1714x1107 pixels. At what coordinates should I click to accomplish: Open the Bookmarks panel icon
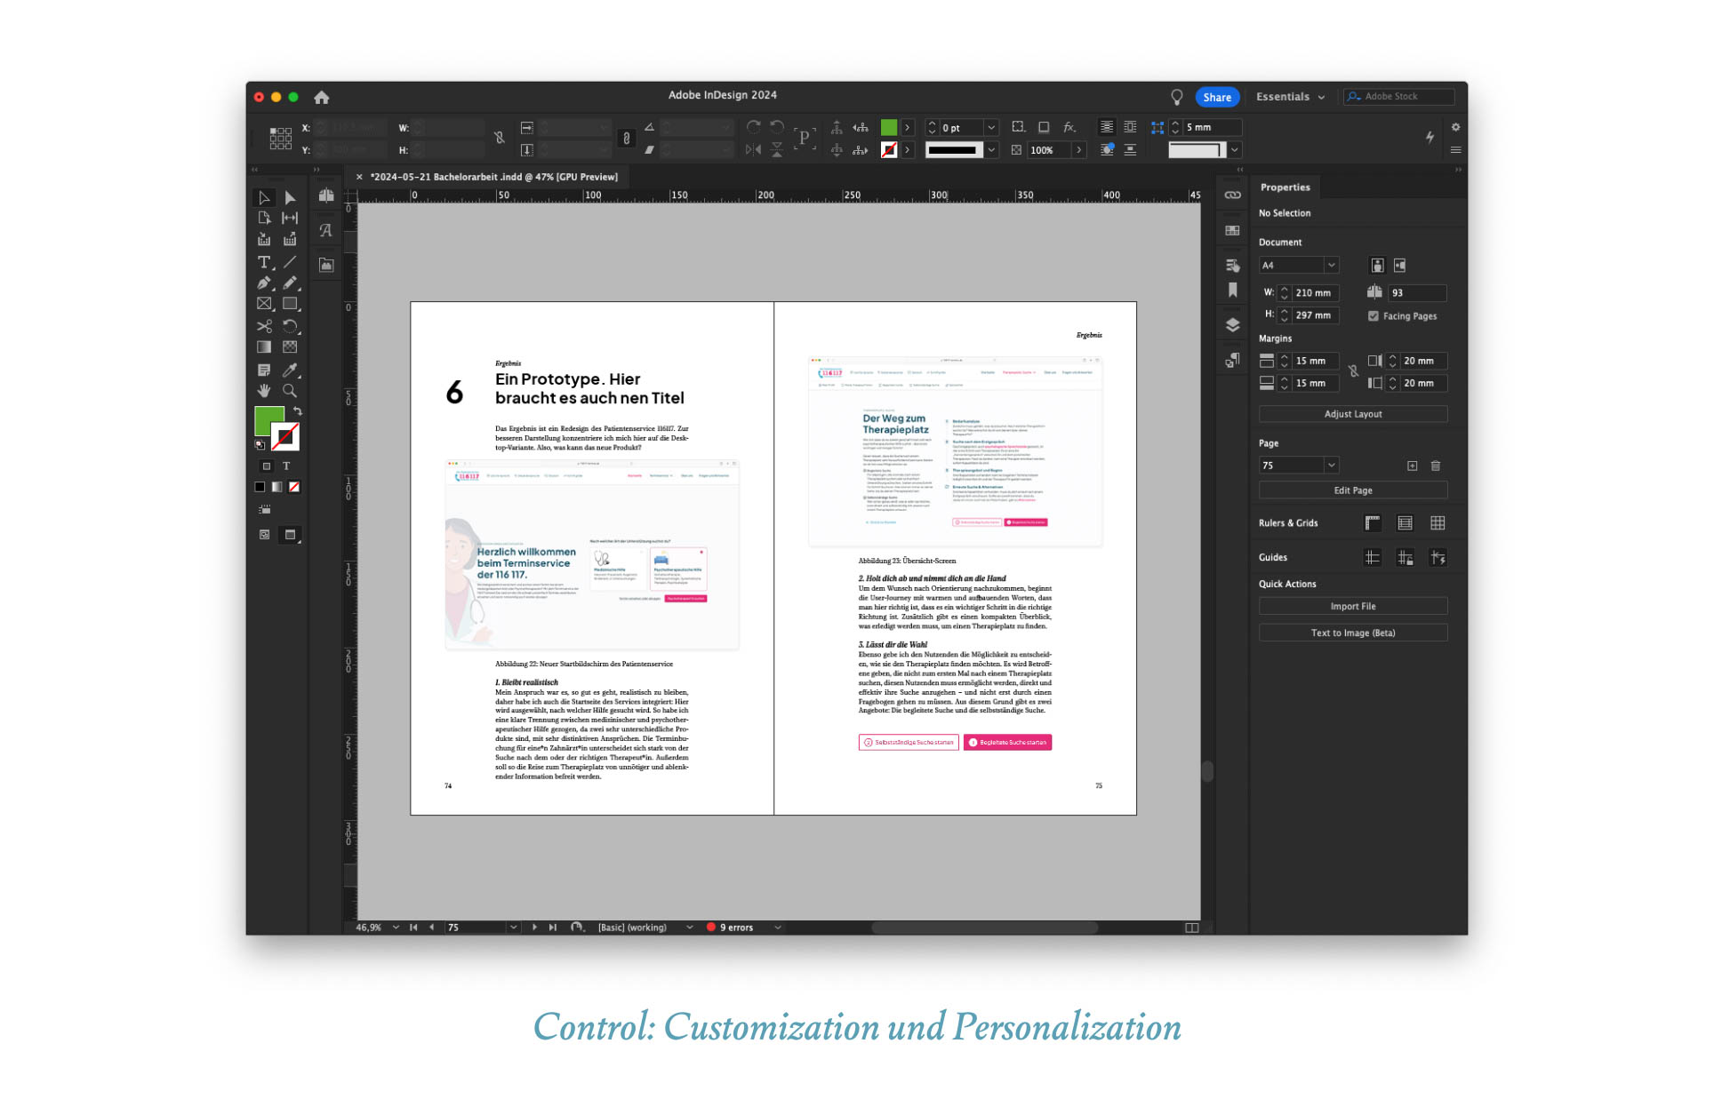click(x=1232, y=291)
